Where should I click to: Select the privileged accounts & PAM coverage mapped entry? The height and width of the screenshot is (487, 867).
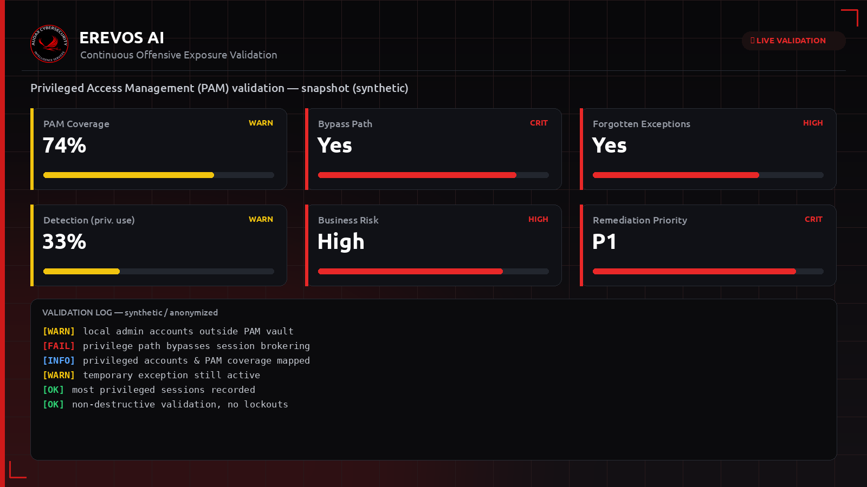tap(196, 360)
